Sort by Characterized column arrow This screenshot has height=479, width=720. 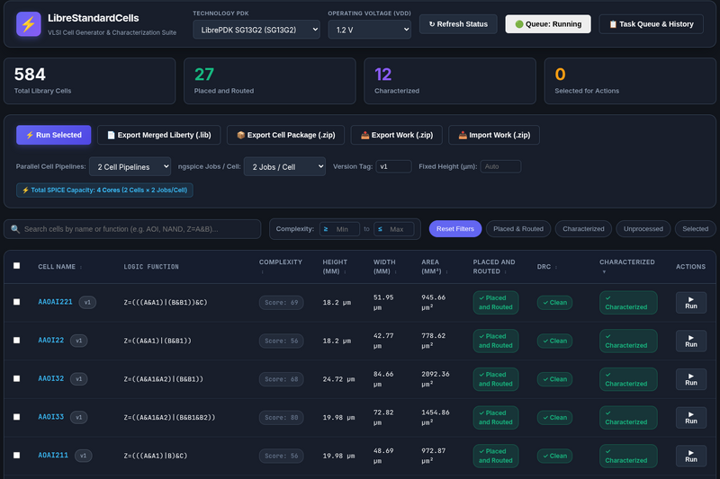coord(604,271)
